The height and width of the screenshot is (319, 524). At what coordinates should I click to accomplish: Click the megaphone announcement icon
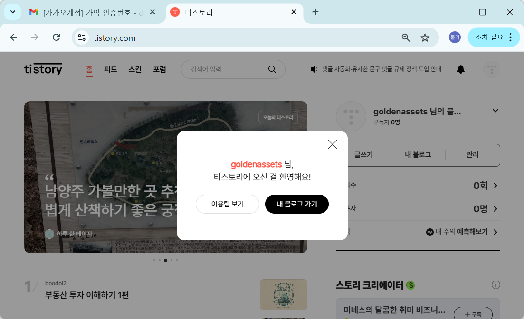[314, 69]
